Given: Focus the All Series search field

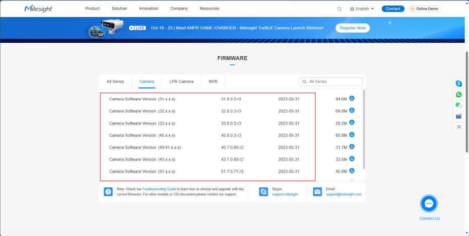Looking at the screenshot, I should (x=331, y=82).
